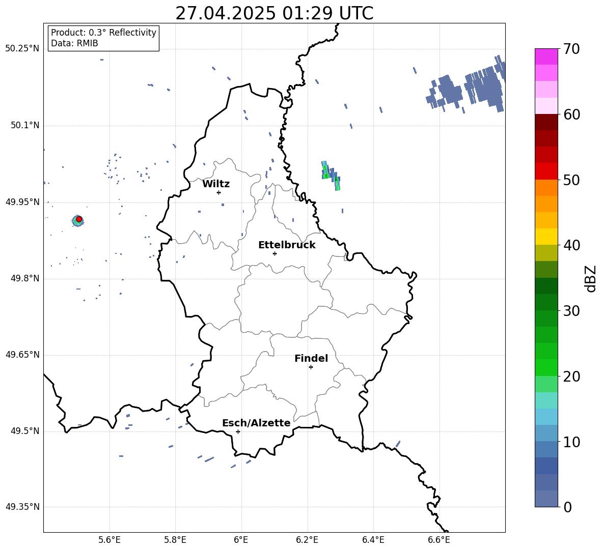Click the colorbar 10 tick label

[572, 442]
